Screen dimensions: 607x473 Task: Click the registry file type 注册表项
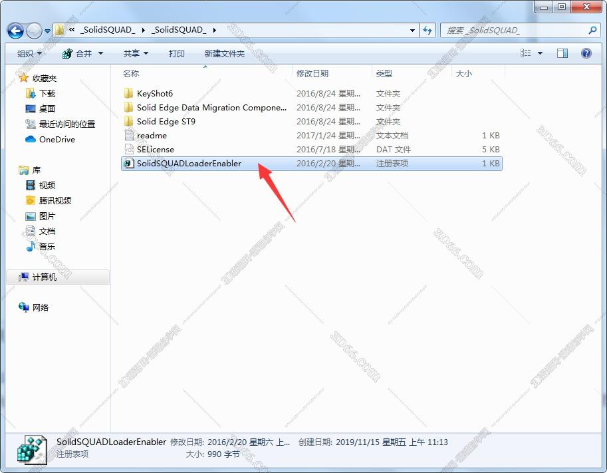pos(392,163)
